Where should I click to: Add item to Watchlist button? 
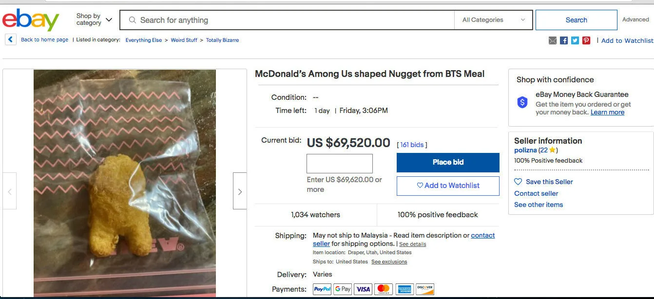[448, 186]
